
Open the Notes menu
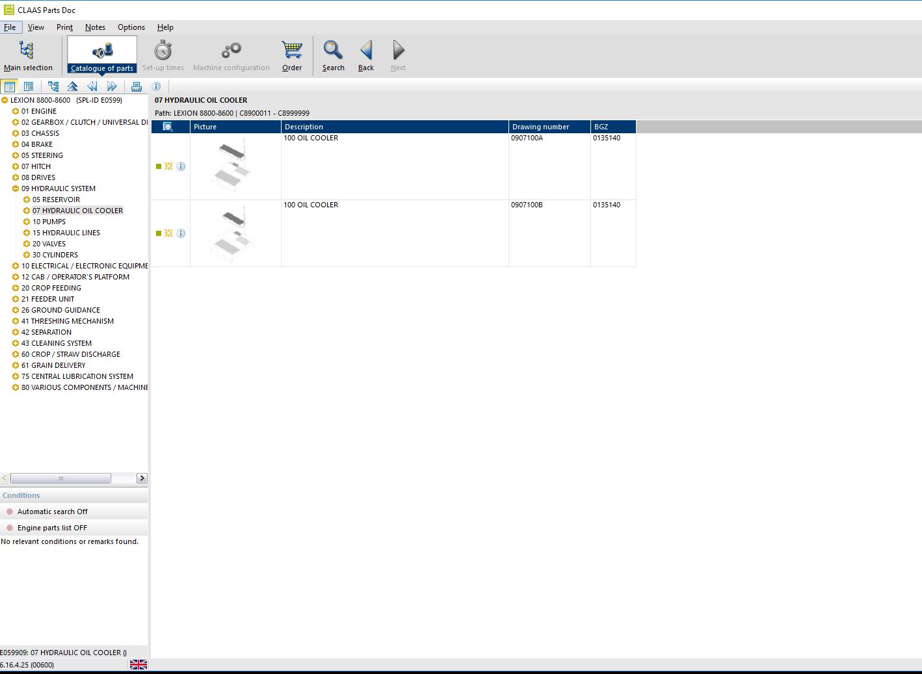[95, 27]
